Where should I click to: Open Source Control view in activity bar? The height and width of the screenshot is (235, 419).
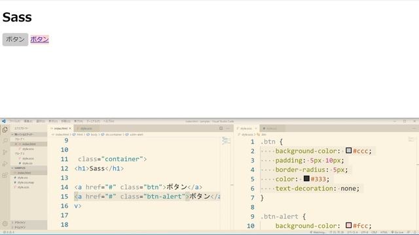[x=5, y=152]
